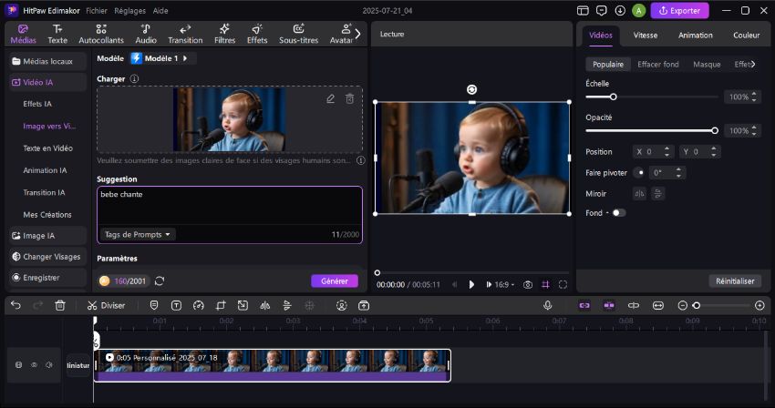The image size is (775, 408).
Task: Open the Effets tab
Action: [257, 34]
